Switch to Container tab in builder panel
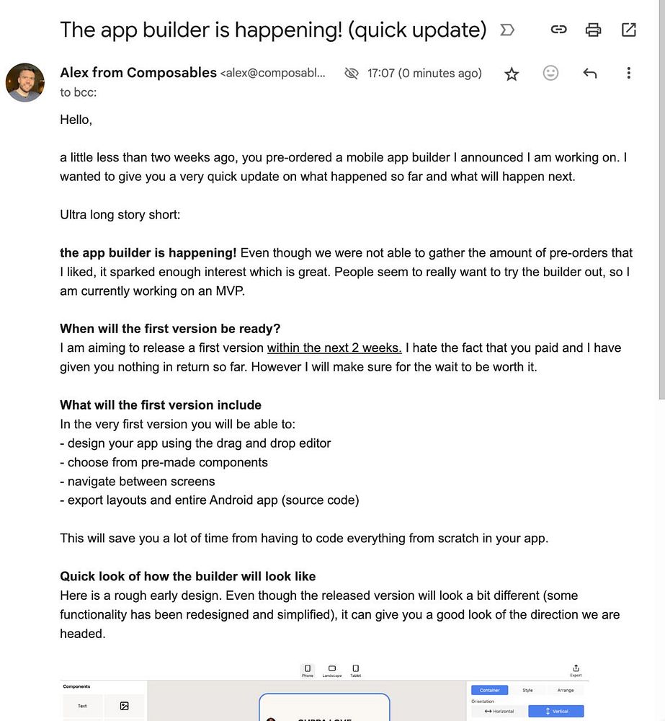Screen dimensions: 665x721 pyautogui.click(x=489, y=690)
